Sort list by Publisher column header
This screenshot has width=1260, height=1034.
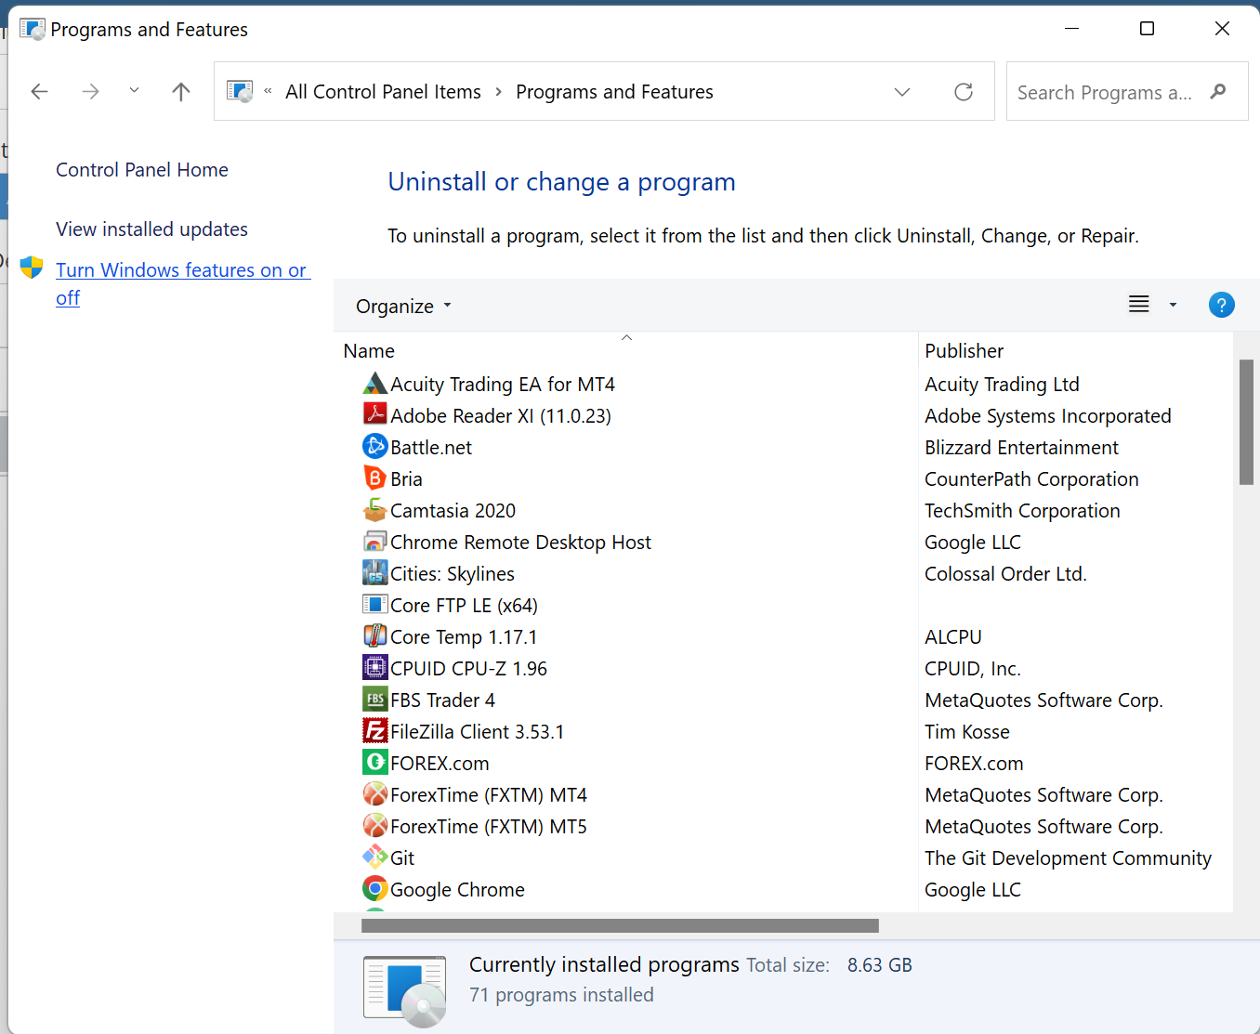[x=964, y=351]
